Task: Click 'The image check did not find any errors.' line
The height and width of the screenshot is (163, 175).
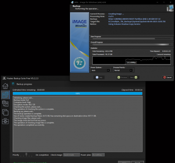Action: 30,120
